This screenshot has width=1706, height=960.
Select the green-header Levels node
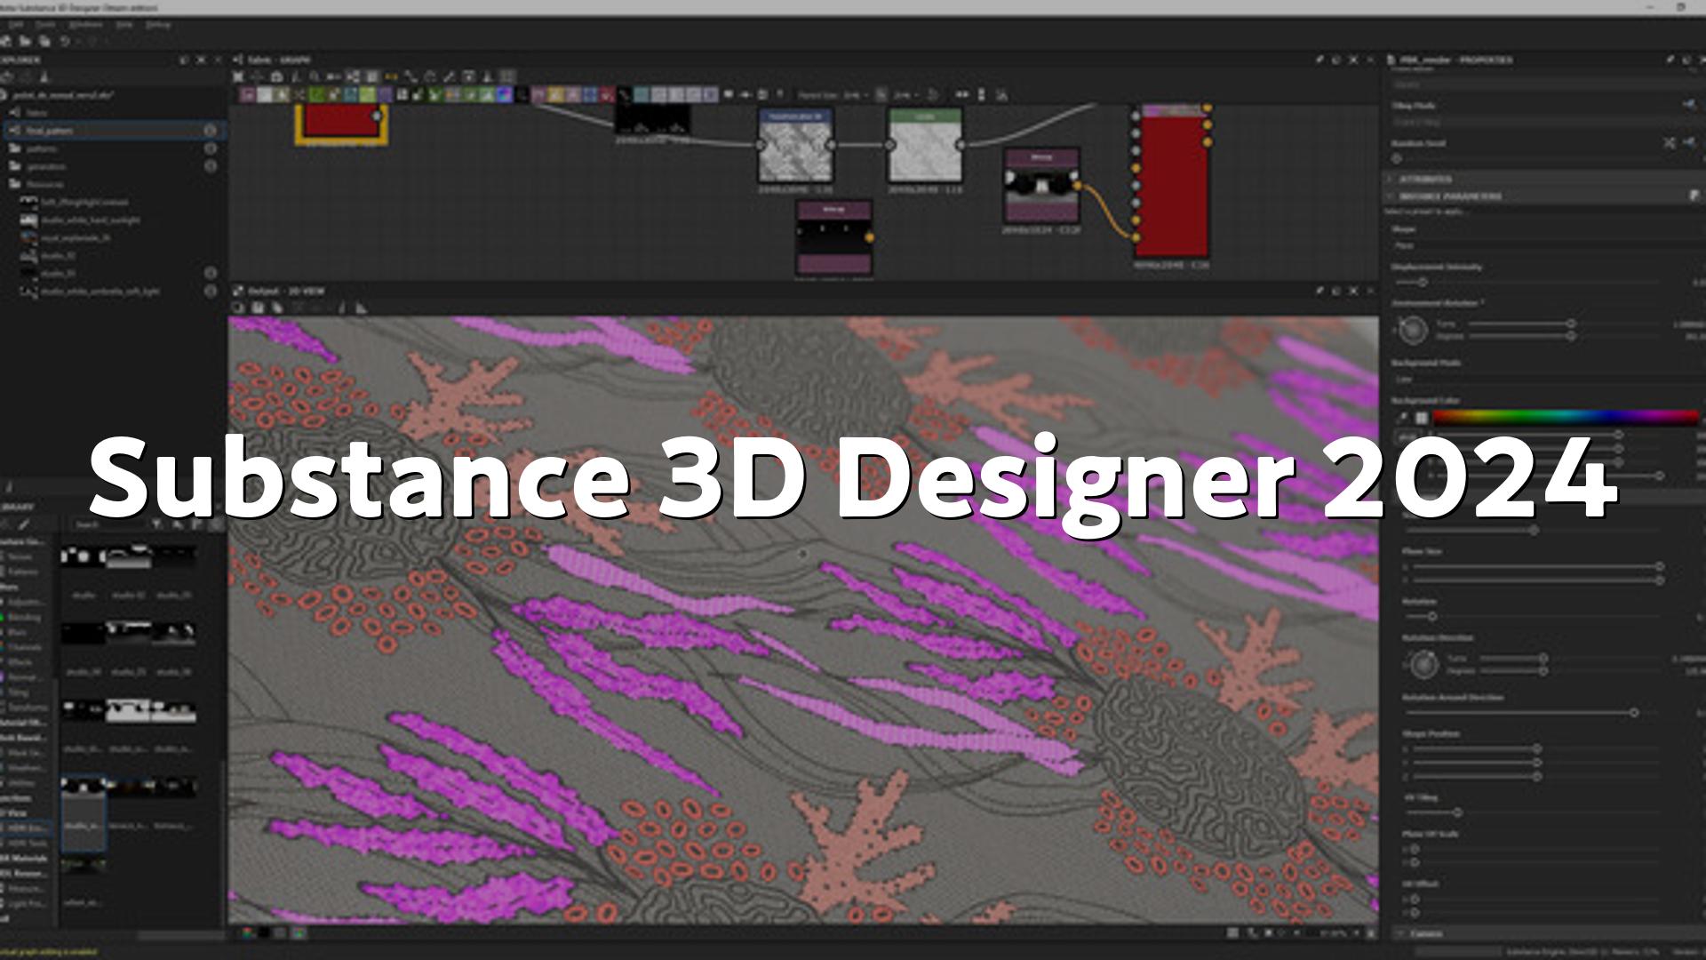(925, 146)
